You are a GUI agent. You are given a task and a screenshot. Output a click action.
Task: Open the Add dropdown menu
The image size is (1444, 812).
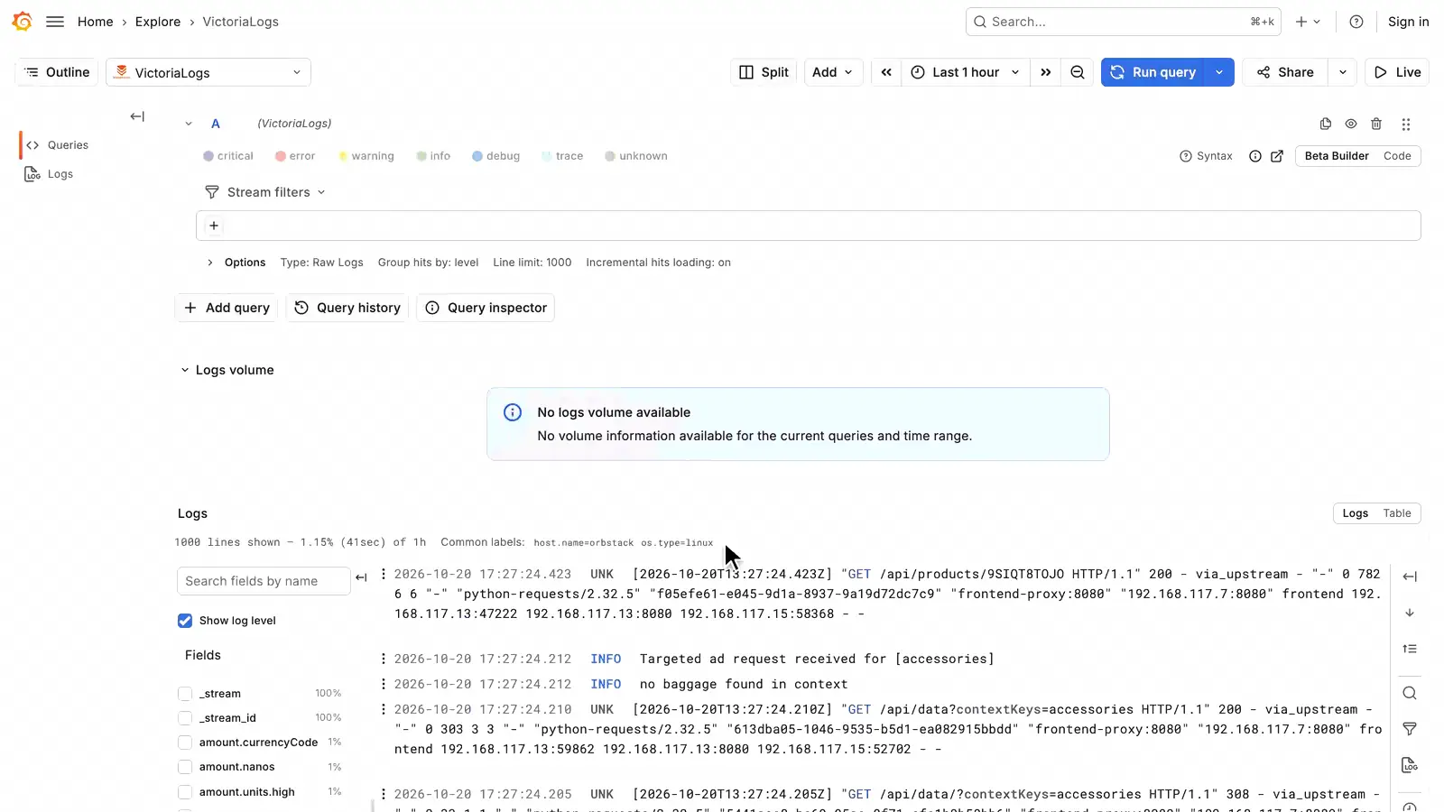(x=833, y=72)
